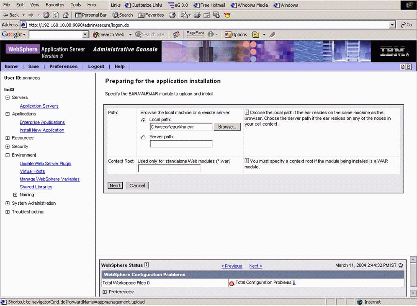Screen dimensions: 417x306
Task: Open Google toolbar Options
Action: 236,35
